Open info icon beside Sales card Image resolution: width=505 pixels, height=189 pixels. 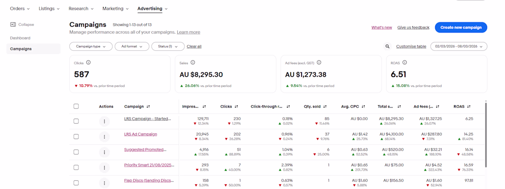193,63
